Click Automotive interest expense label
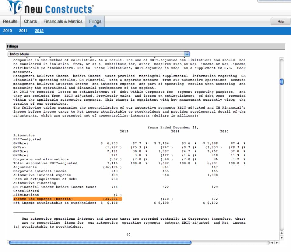This screenshot has width=291, height=252. [42, 175]
